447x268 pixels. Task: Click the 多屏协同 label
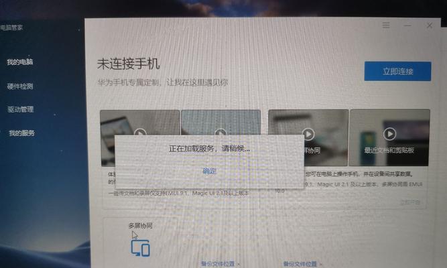(140, 226)
